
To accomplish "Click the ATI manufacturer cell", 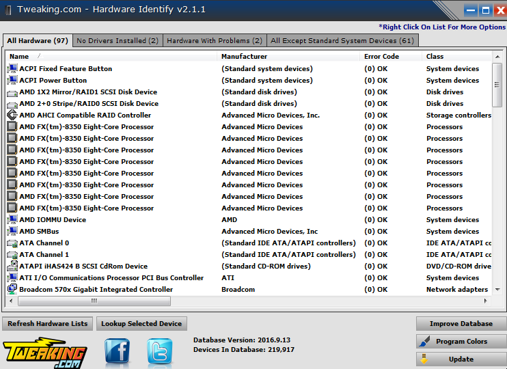I will (x=228, y=278).
